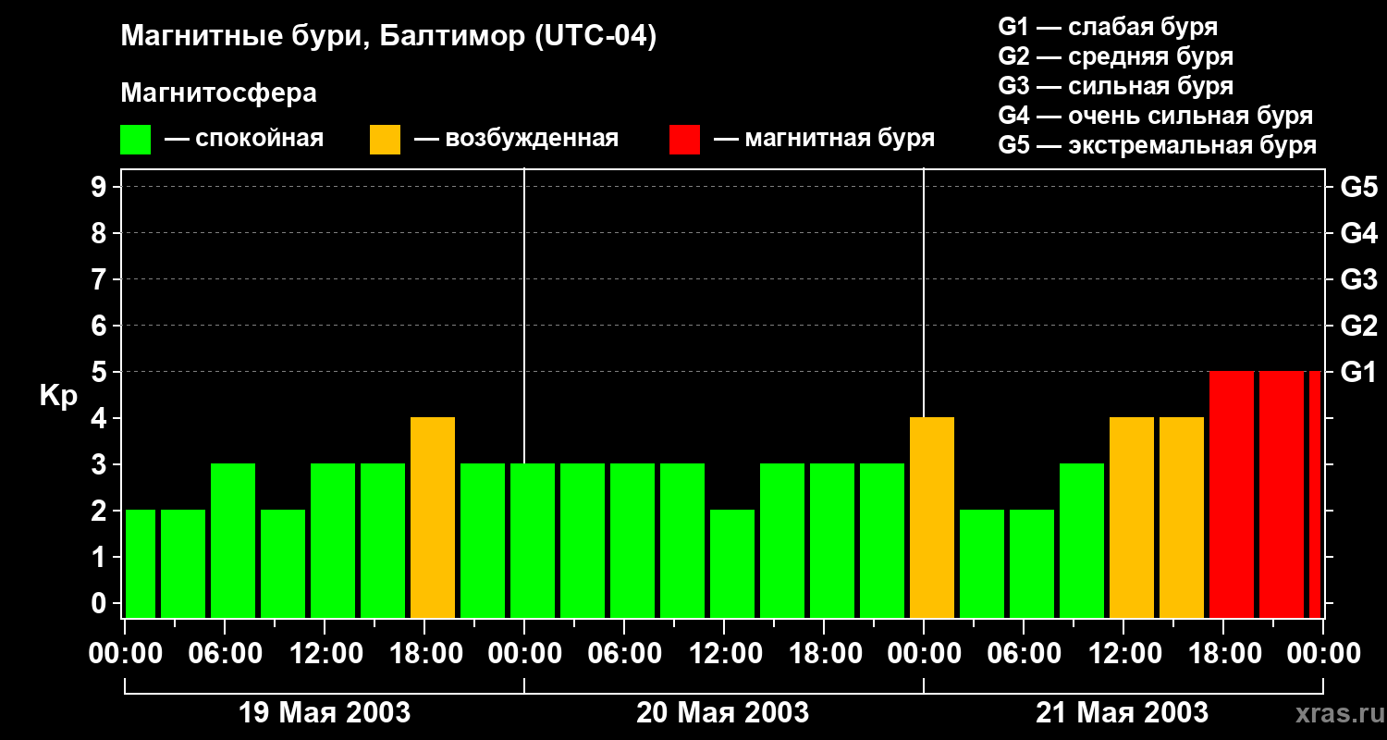Click the chart title mentioning Балтимор

(388, 37)
